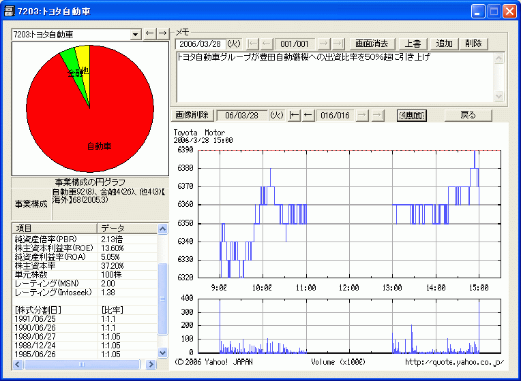Image resolution: width=521 pixels, height=381 pixels.
Task: Click inside the memo text area
Action: point(334,77)
